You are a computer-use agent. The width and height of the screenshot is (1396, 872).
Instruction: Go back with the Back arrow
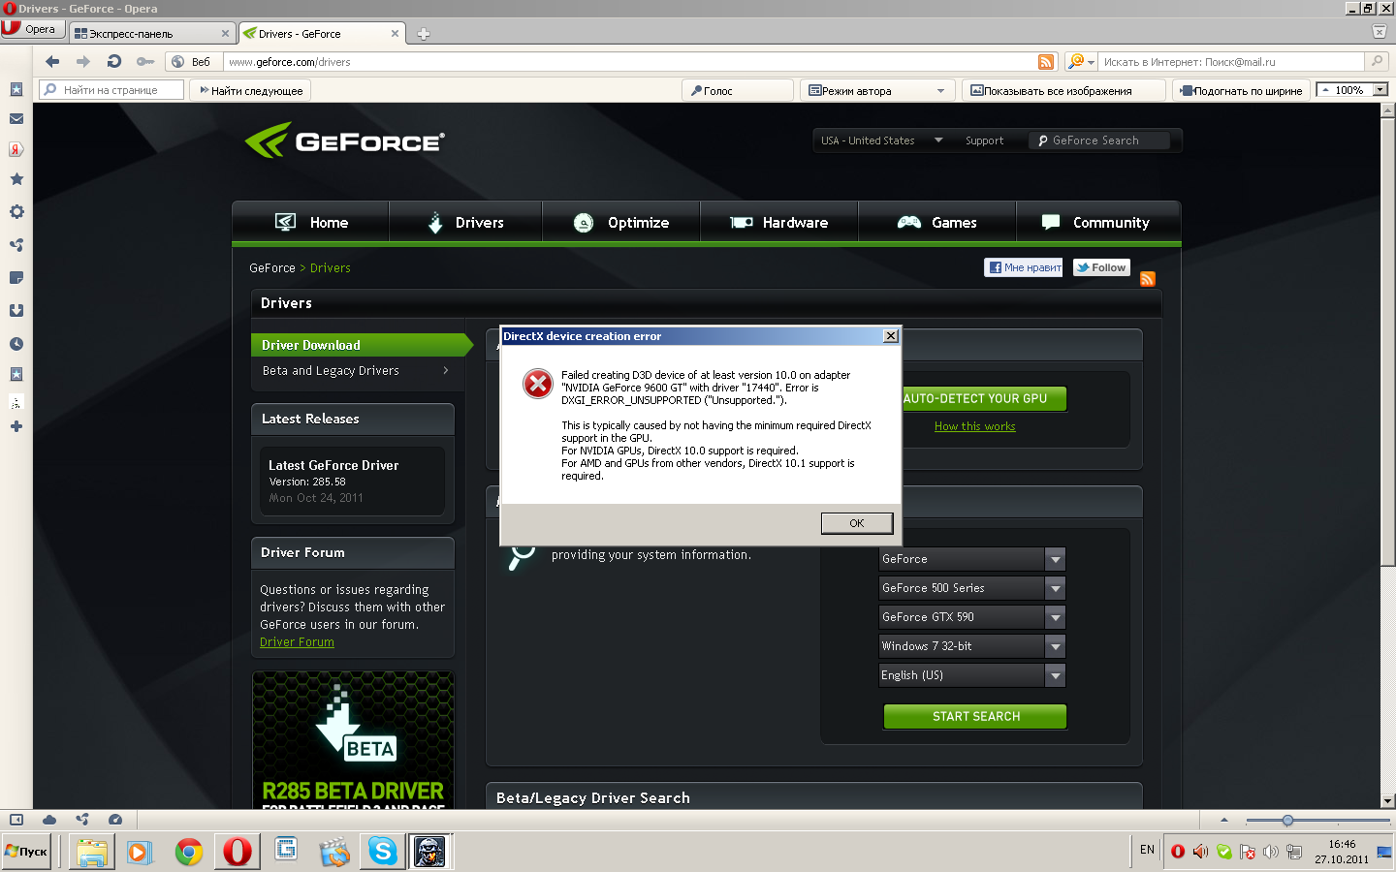tap(52, 61)
